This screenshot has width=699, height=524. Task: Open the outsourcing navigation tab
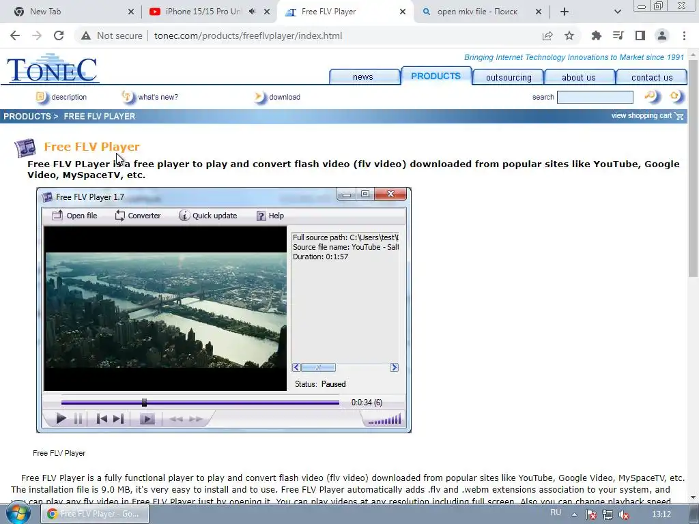(509, 77)
